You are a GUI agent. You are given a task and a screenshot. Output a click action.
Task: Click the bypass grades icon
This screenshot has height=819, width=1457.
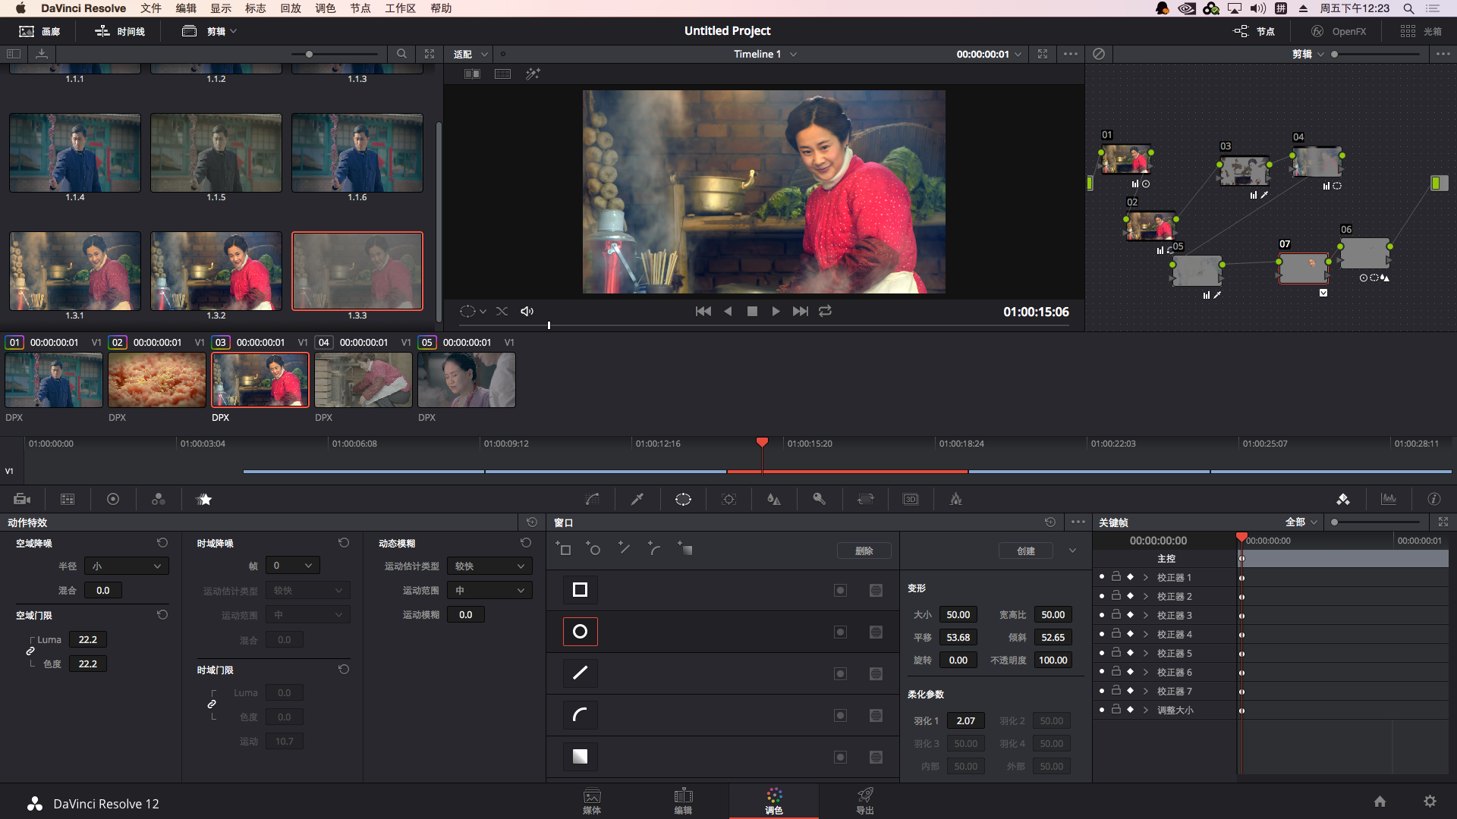click(x=1099, y=54)
